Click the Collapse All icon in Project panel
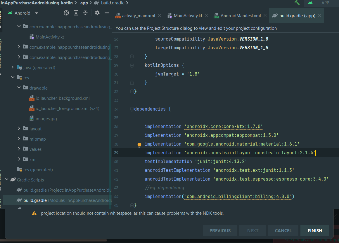This screenshot has height=243, width=339. (85, 13)
